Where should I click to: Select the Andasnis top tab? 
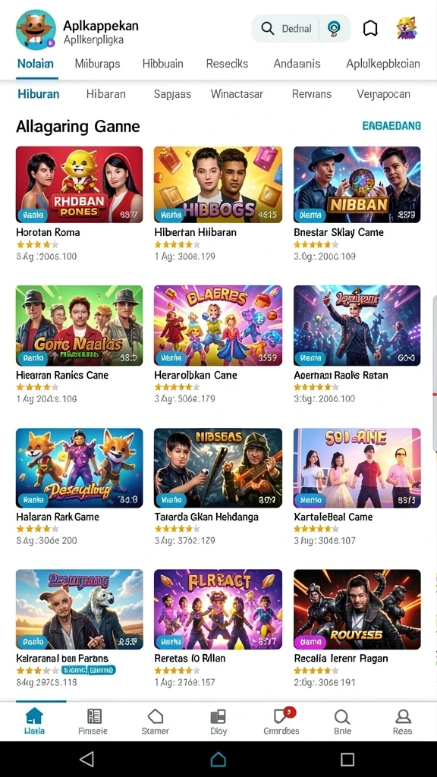click(297, 64)
